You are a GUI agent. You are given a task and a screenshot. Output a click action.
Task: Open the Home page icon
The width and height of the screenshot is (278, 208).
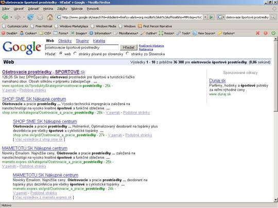click(50, 17)
